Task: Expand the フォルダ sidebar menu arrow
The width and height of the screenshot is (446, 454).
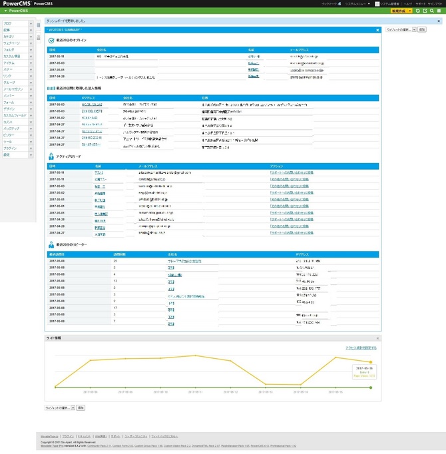Action: (31, 50)
